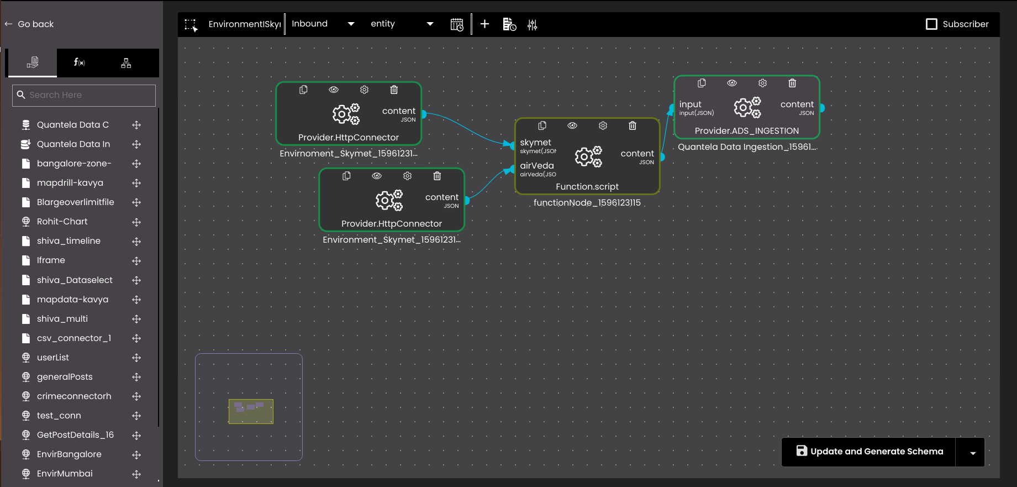
Task: Click the canvas minimap viewport thumbnail
Action: tap(251, 411)
